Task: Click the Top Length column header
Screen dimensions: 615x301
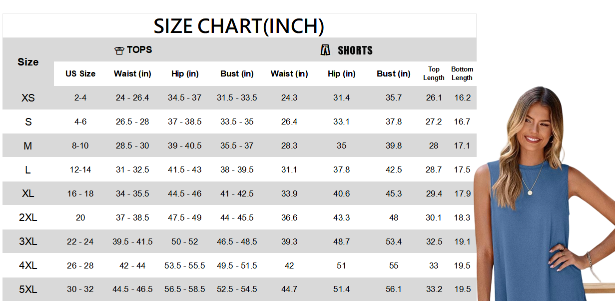Action: pos(434,73)
